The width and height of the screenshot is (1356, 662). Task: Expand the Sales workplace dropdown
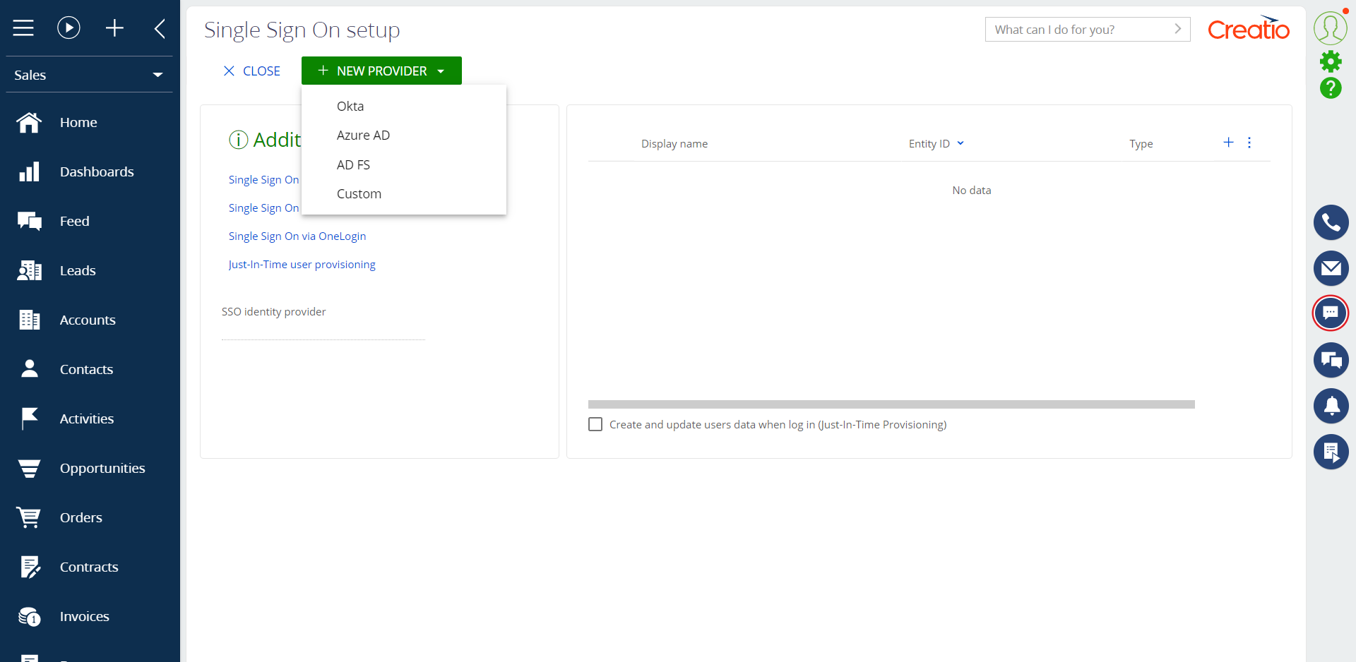coord(89,75)
